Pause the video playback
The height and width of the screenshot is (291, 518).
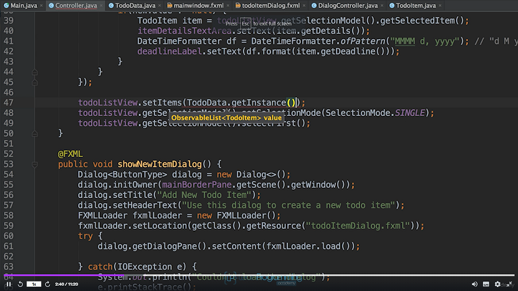(x=9, y=284)
